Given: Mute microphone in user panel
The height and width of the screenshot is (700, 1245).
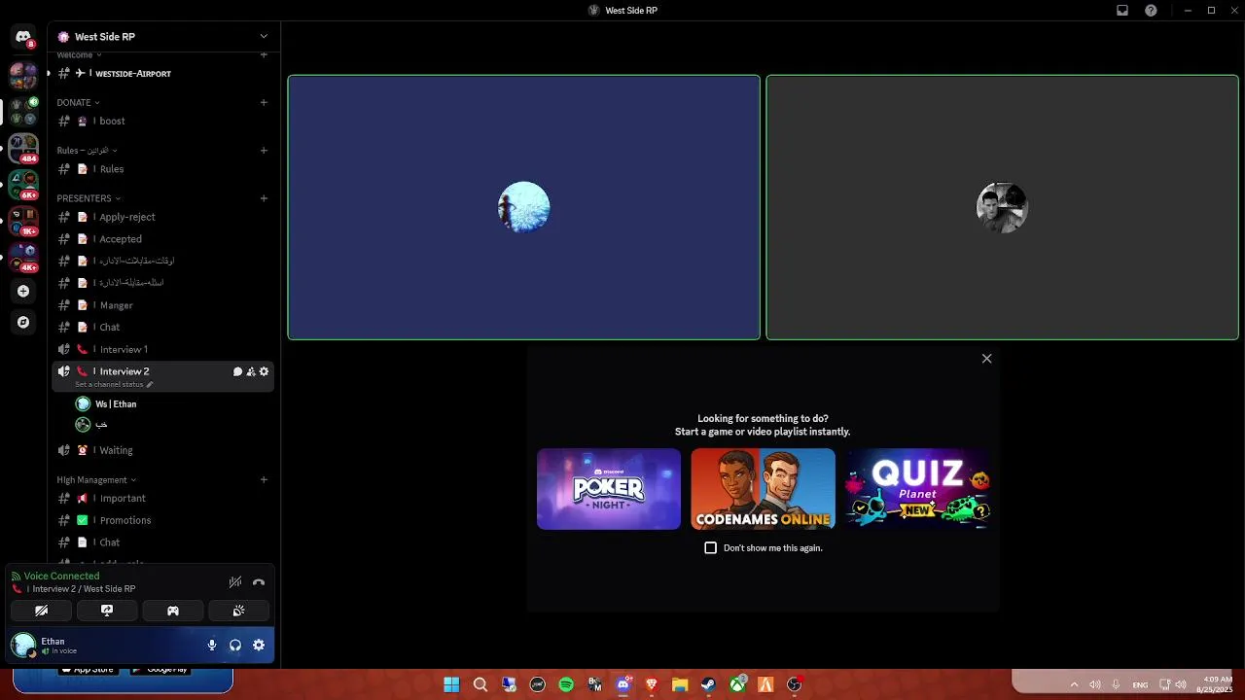Looking at the screenshot, I should pyautogui.click(x=212, y=645).
